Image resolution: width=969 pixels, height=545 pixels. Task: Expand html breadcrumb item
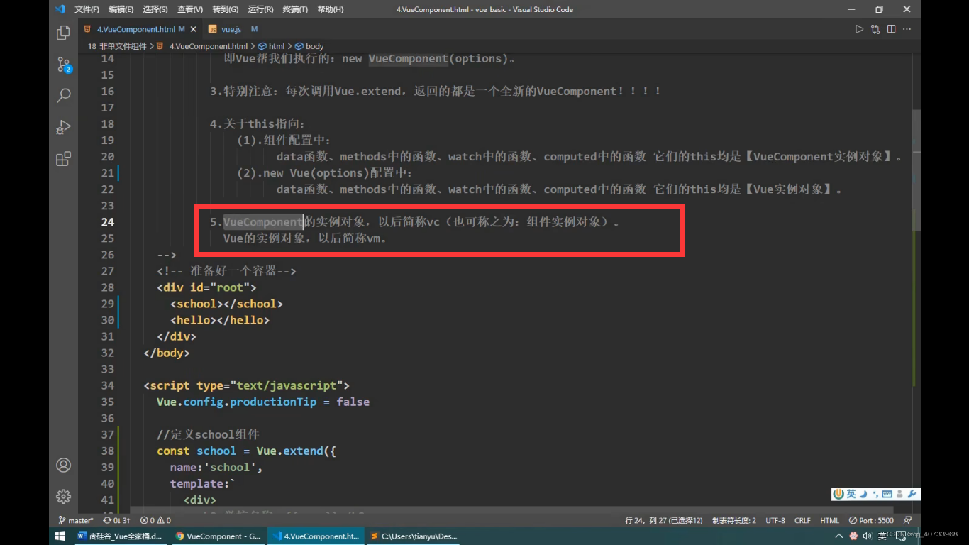click(271, 46)
